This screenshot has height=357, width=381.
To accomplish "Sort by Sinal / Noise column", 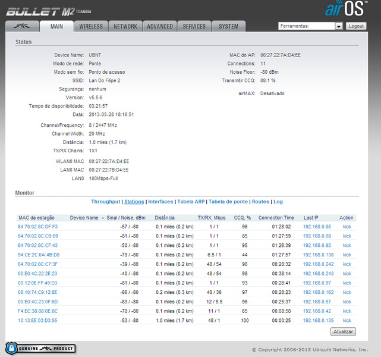I will (126, 218).
